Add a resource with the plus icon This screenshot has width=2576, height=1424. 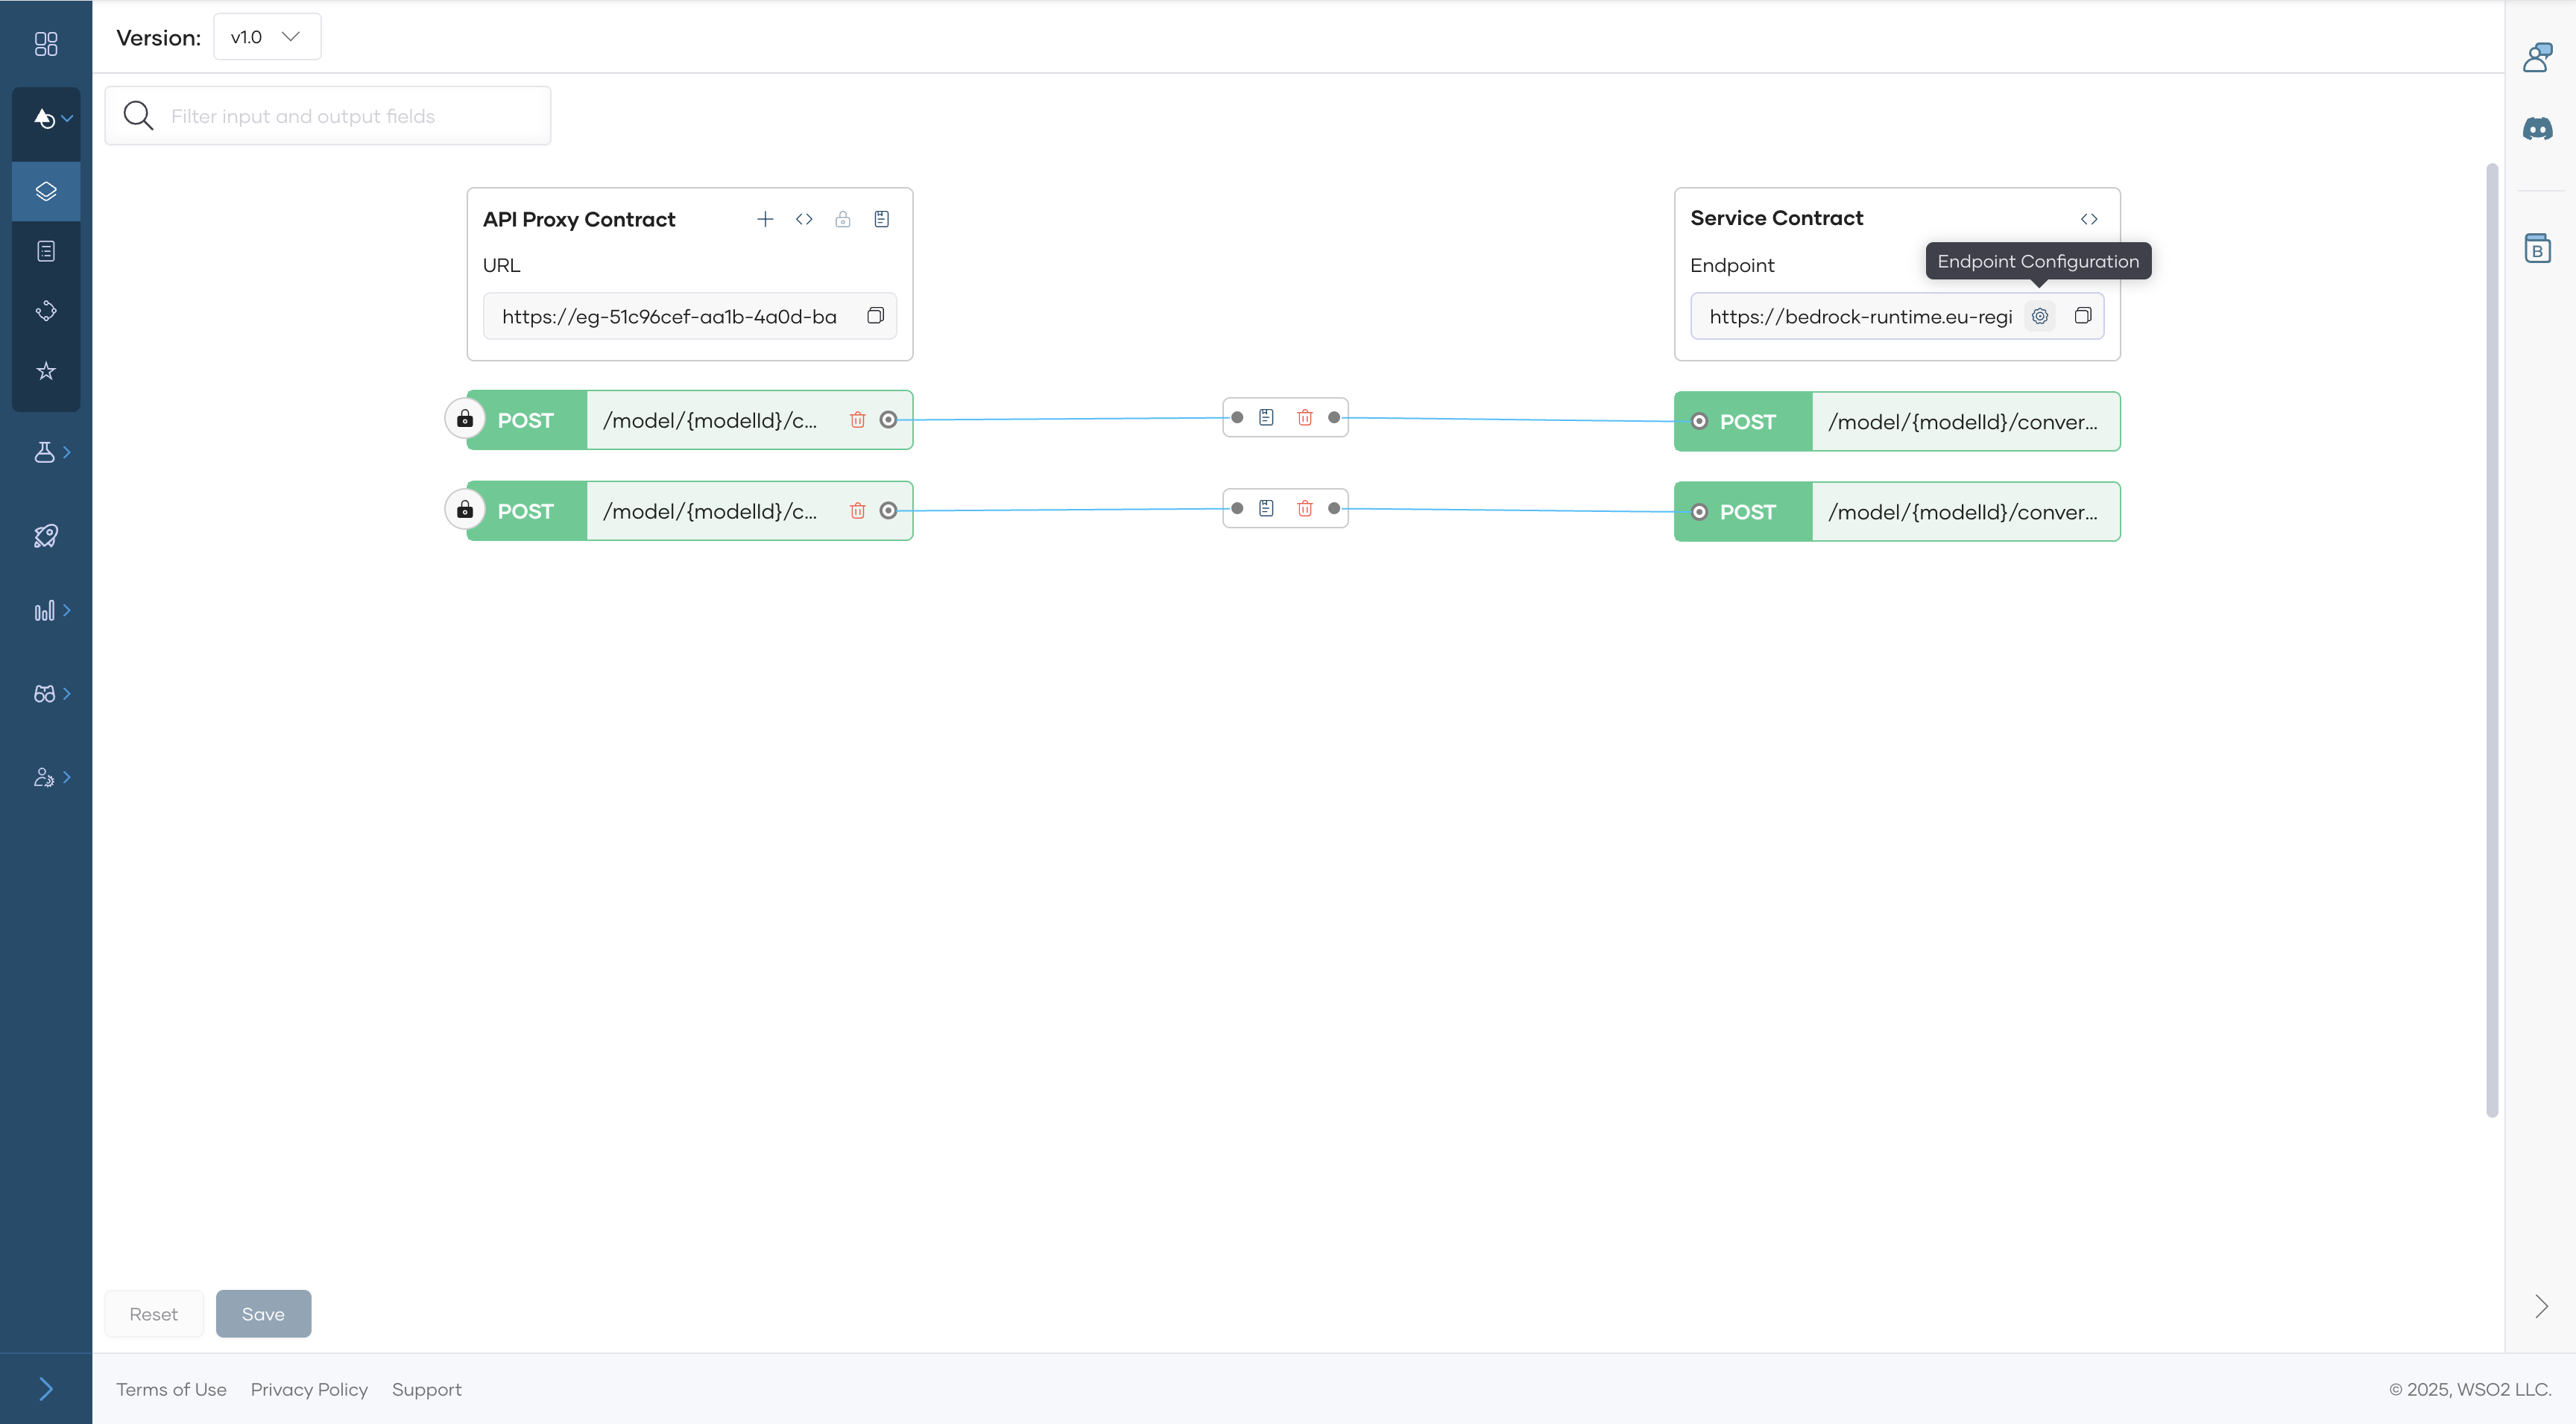tap(765, 219)
